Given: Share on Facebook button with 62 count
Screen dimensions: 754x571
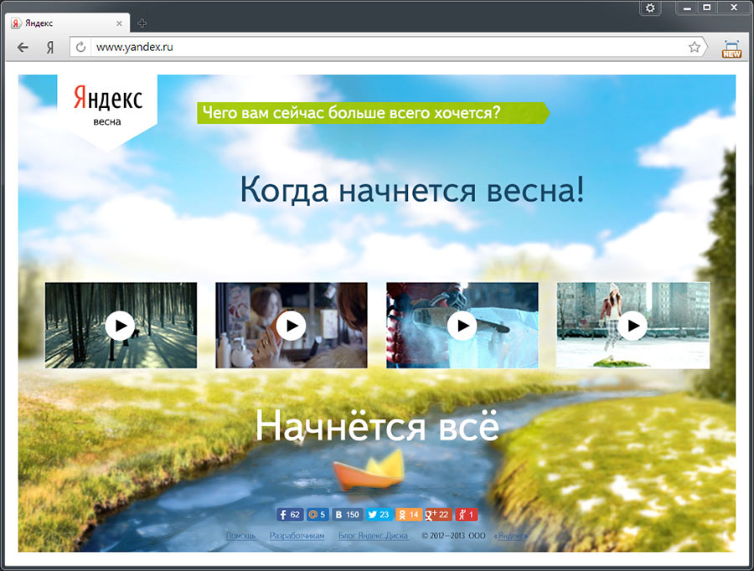Looking at the screenshot, I should 289,515.
